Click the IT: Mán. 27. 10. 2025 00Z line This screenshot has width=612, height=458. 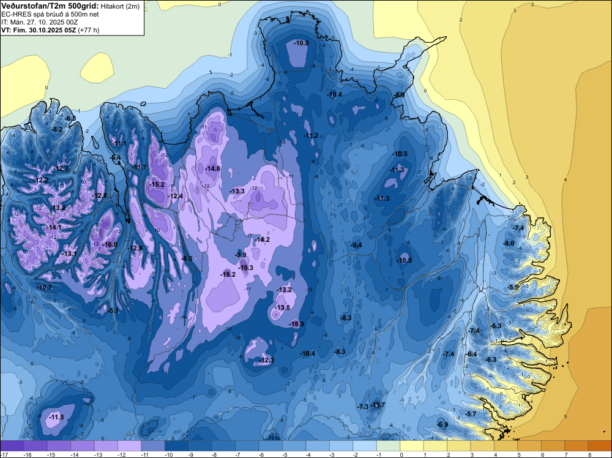tap(39, 22)
